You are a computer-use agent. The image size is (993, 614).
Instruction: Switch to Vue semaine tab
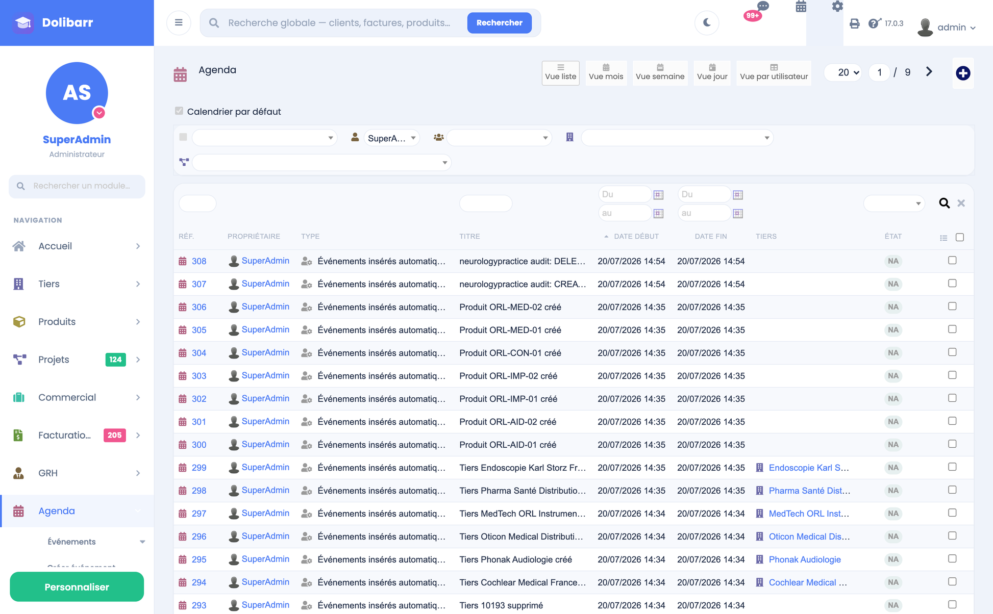pyautogui.click(x=660, y=73)
